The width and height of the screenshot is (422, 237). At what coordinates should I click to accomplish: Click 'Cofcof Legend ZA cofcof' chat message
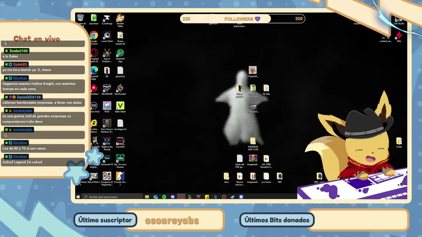pos(22,162)
